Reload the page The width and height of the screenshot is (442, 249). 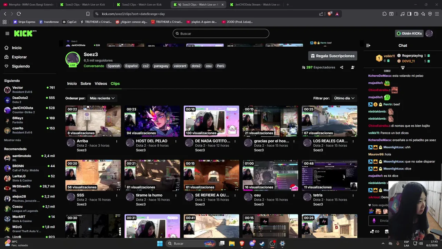[x=19, y=14]
